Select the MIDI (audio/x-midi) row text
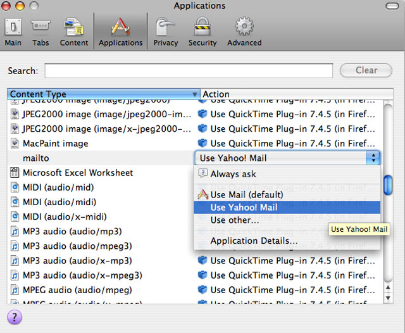Screen dimensions: 405x333 coord(65,217)
